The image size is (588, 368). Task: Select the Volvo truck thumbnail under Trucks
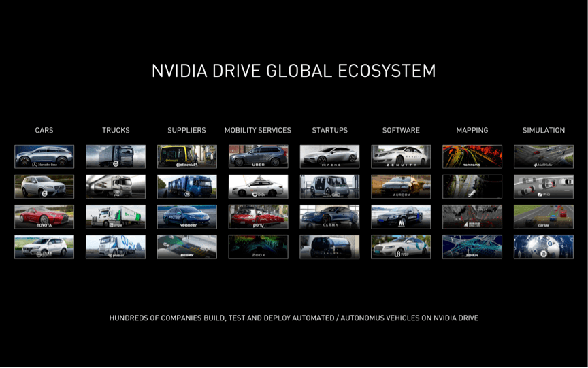[x=116, y=156]
